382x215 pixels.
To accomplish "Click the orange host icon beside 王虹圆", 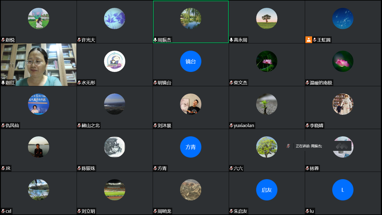I will tap(308, 40).
